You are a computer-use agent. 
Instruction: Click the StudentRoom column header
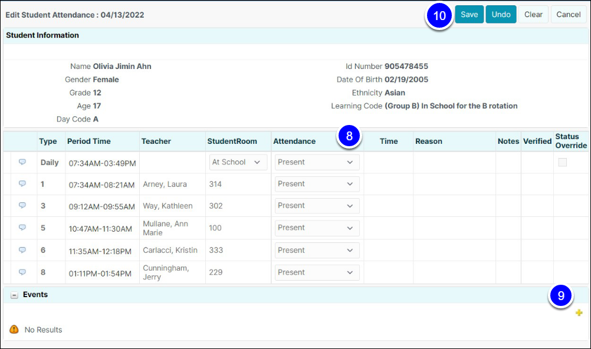(232, 141)
